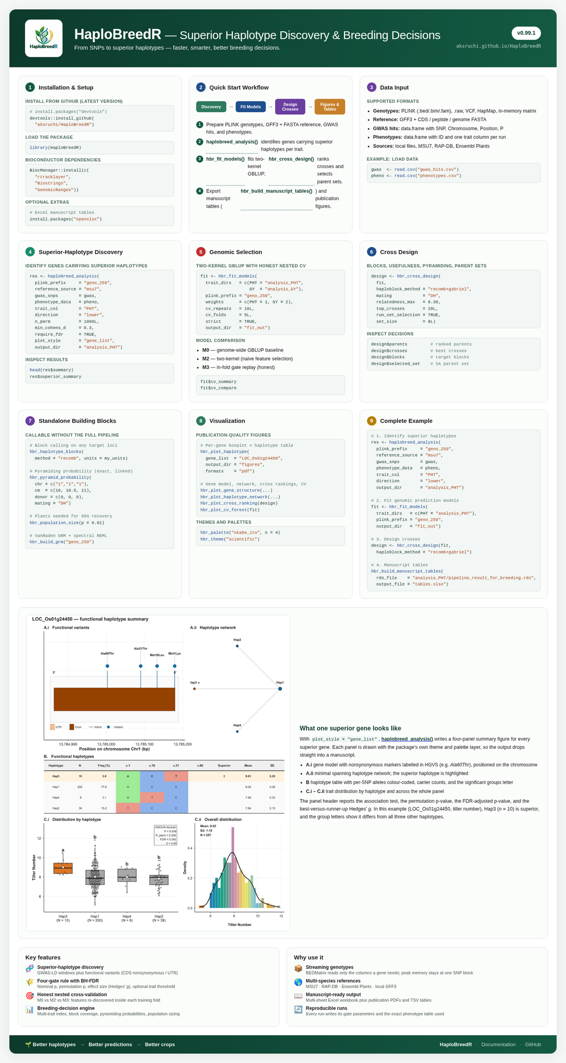566x1063 pixels.
Task: Select the blue Fit Models workflow step
Action: 251,107
